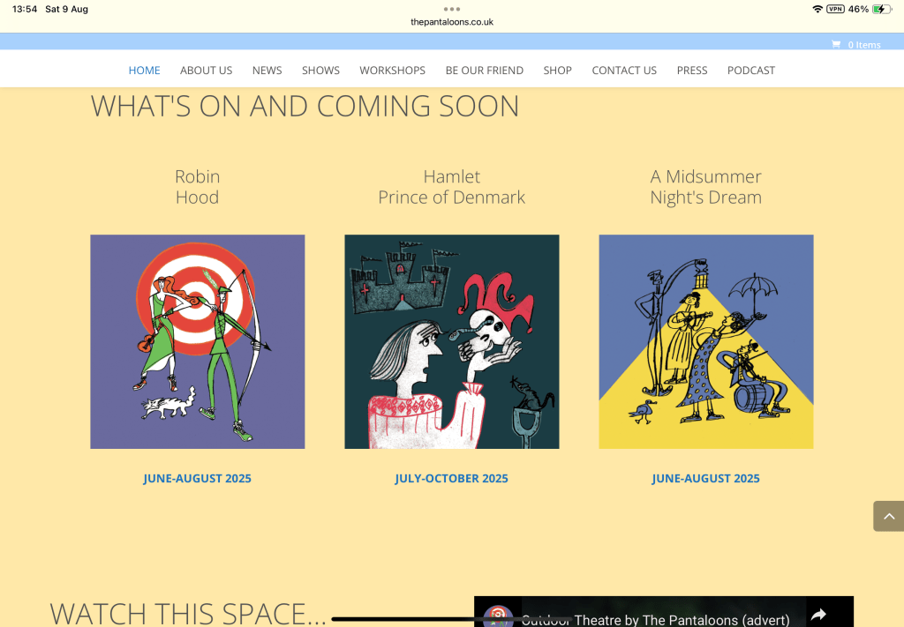Viewport: 904px width, 627px height.
Task: Click JULY-OCTOBER 2025 dates link
Action: pos(452,479)
